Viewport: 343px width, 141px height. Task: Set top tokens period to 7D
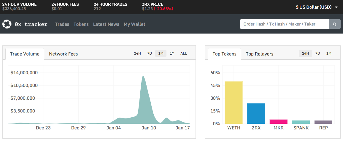[317, 53]
